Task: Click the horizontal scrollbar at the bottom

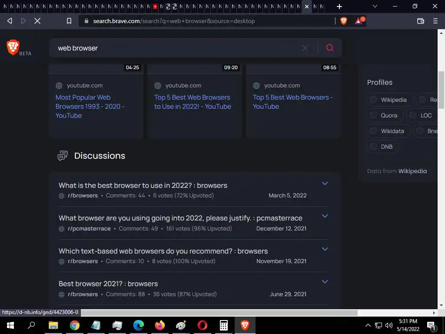Action: pyautogui.click(x=219, y=313)
